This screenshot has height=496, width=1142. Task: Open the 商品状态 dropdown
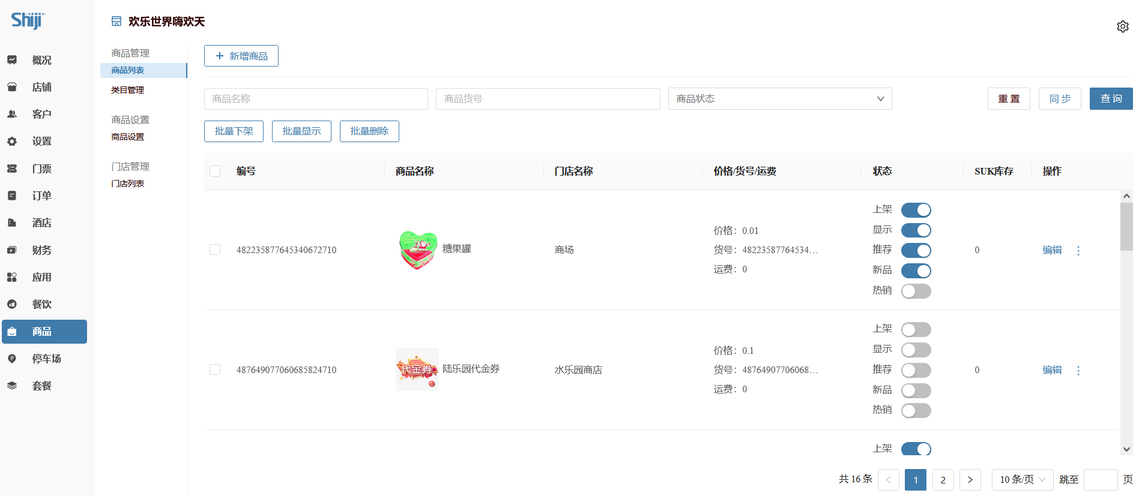point(780,99)
